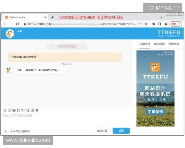Click the padlock site security icon
Image resolution: width=185 pixels, height=148 pixels.
coord(25,24)
